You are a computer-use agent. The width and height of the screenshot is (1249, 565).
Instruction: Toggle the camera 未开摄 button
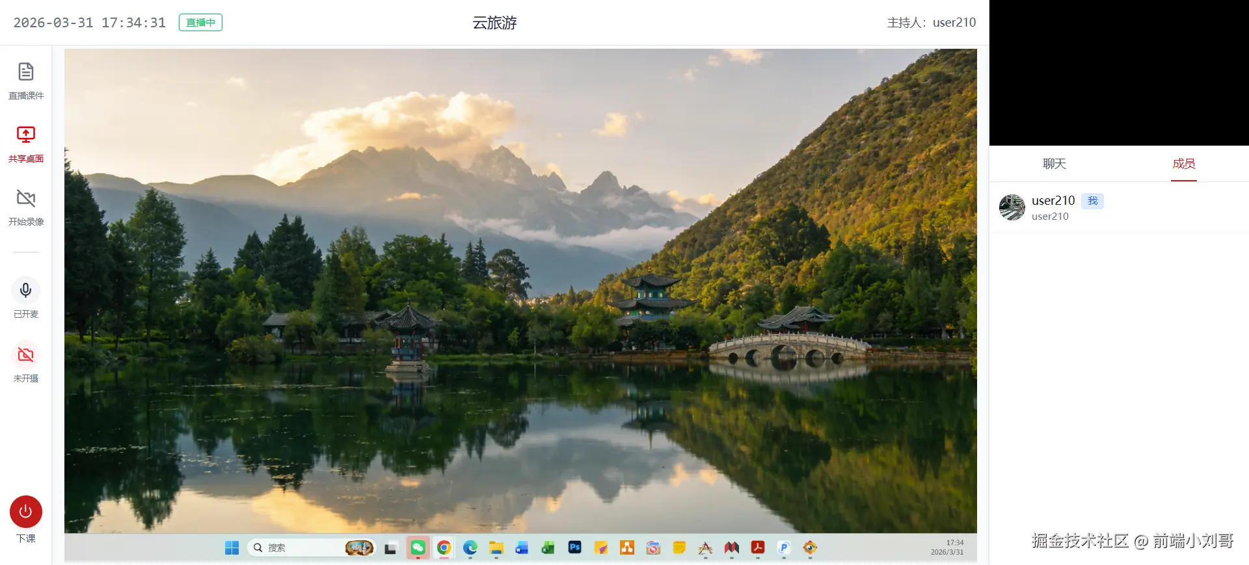[x=26, y=354]
